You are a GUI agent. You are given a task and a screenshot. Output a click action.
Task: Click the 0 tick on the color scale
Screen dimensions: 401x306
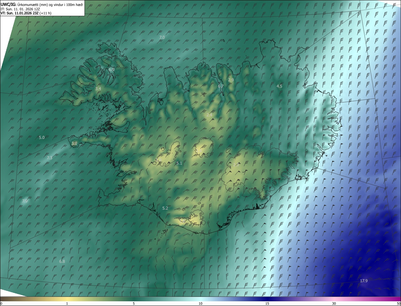tap(1, 303)
